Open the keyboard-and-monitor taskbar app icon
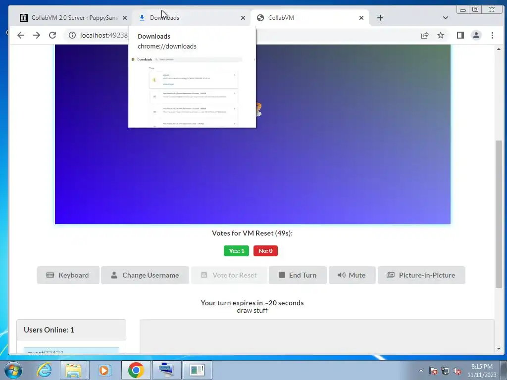Screen dimensions: 507x380 pyautogui.click(x=166, y=370)
